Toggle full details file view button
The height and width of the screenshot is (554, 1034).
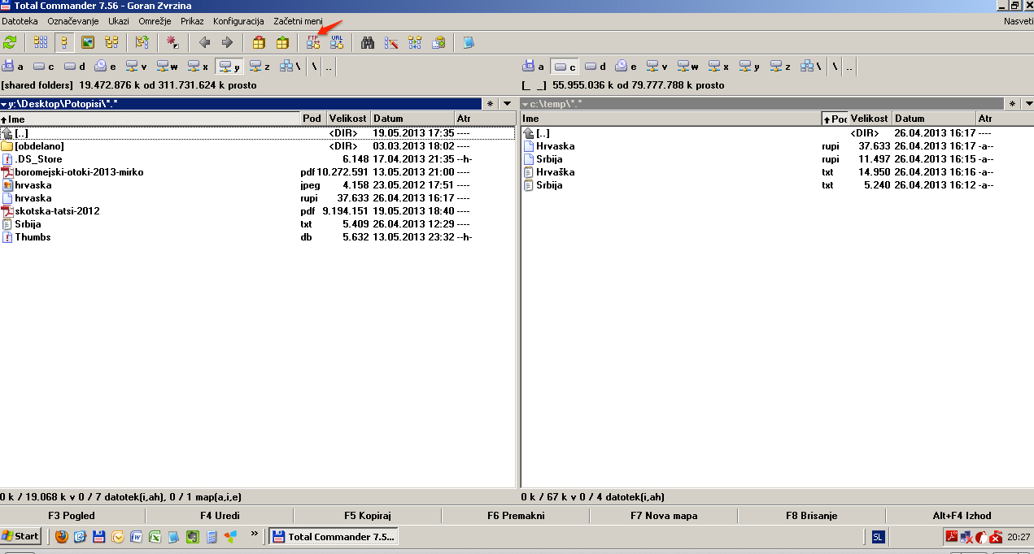64,42
